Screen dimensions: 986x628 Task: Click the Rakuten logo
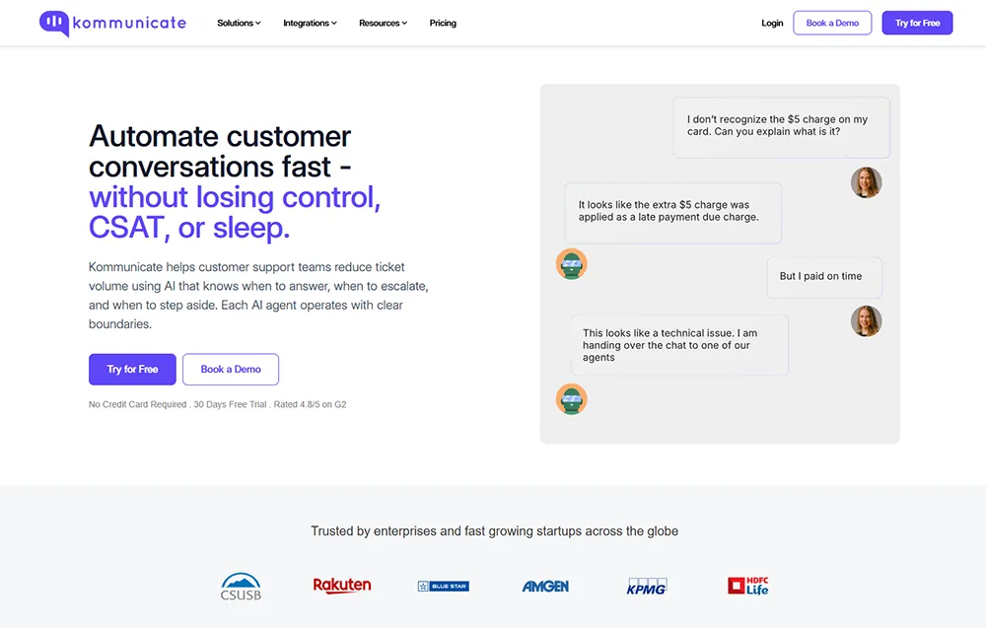click(342, 586)
